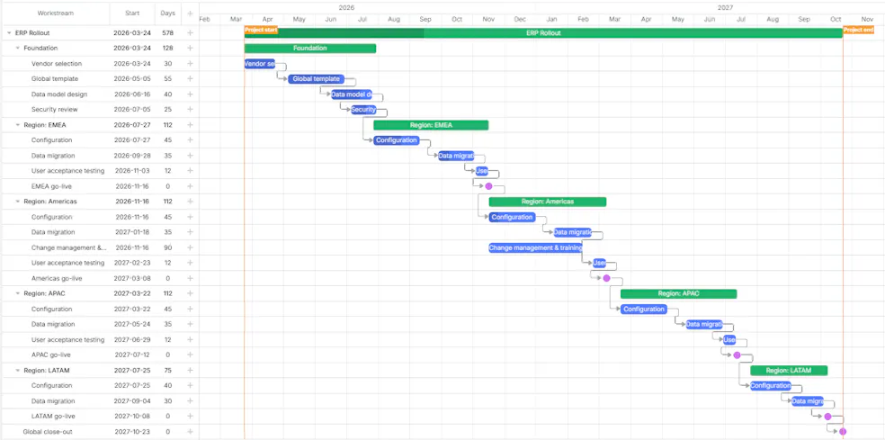Click the plus icon in Region: LATAM row
The height and width of the screenshot is (440, 885).
pyautogui.click(x=190, y=371)
